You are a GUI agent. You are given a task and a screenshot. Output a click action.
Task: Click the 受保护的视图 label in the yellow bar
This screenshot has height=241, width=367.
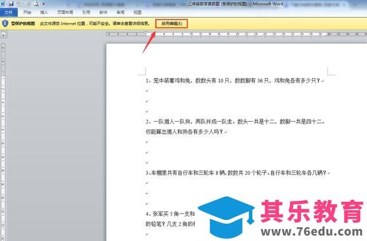(23, 24)
